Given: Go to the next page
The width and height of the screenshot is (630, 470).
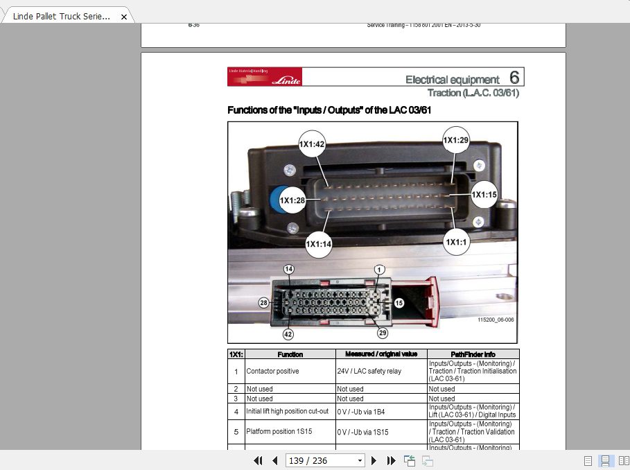Looking at the screenshot, I should [374, 460].
